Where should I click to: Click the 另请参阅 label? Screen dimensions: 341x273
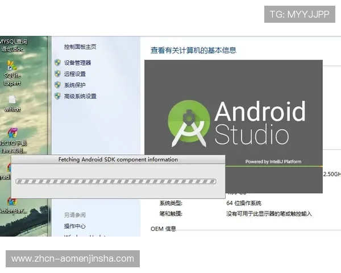(75, 215)
